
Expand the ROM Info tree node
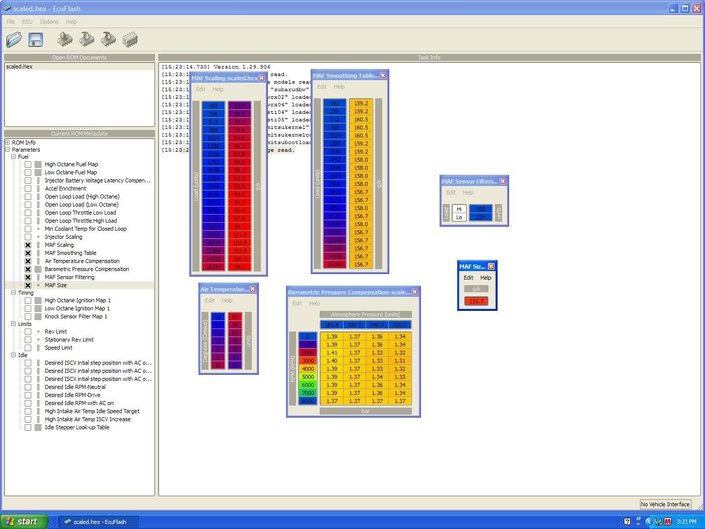click(8, 143)
